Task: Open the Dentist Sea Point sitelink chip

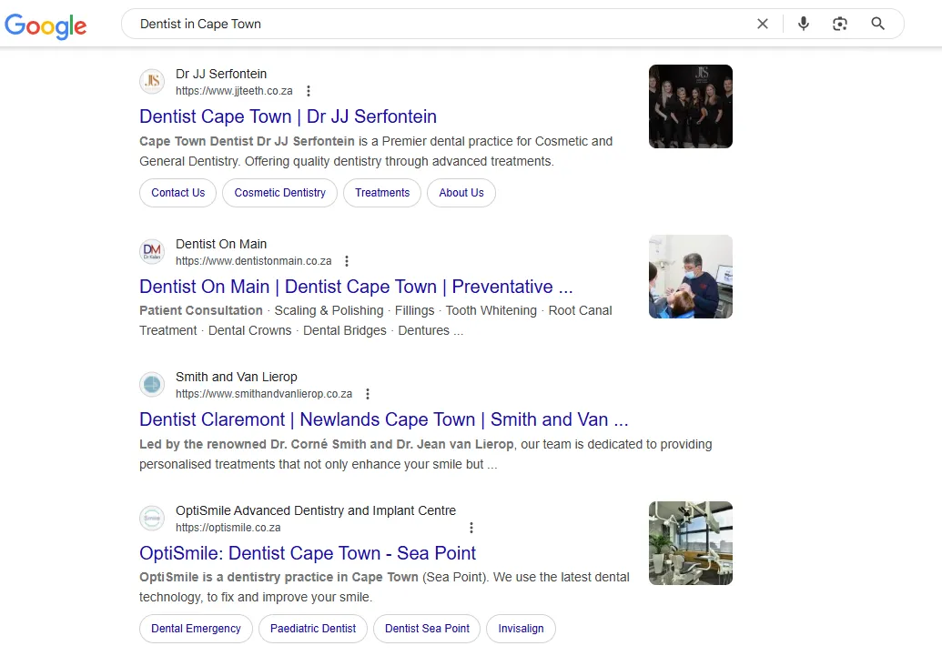Action: 427,629
